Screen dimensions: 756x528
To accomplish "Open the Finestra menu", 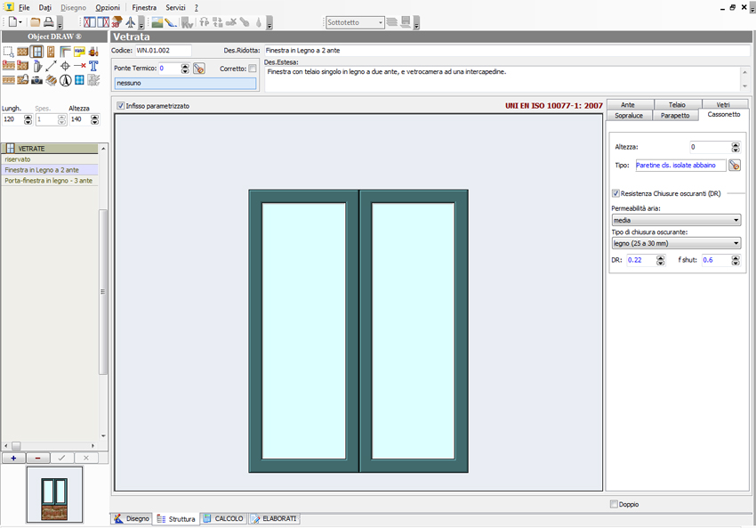I will pos(143,7).
